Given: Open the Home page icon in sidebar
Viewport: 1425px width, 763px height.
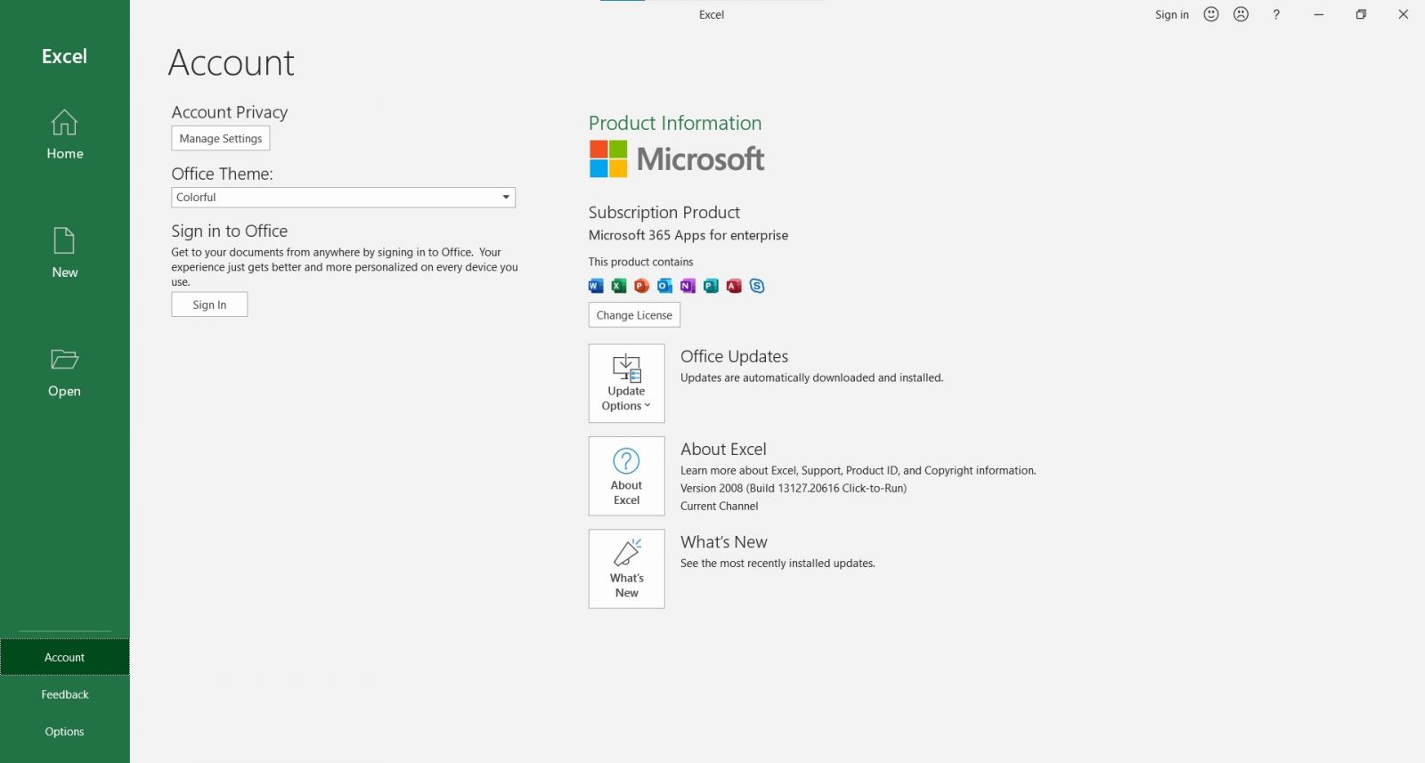Looking at the screenshot, I should coord(64,122).
